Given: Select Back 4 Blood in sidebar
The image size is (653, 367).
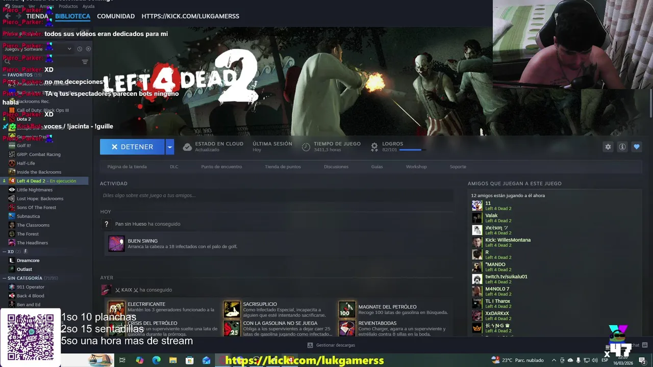Looking at the screenshot, I should coord(30,296).
